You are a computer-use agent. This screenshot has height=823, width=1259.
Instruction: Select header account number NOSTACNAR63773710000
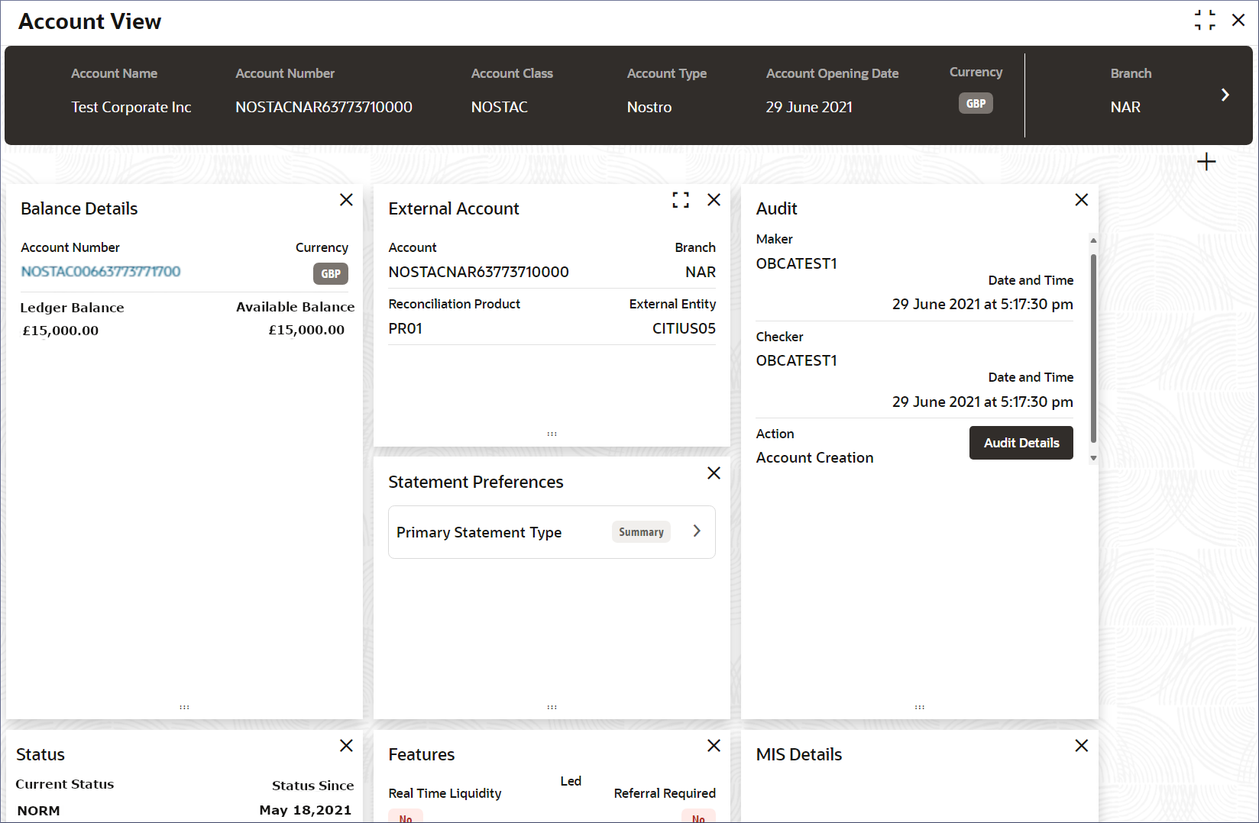point(324,107)
